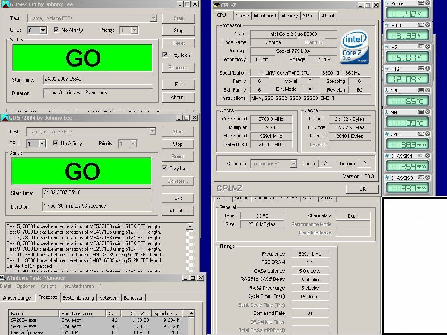Click the thermometer icon on the MB widget

387,112
